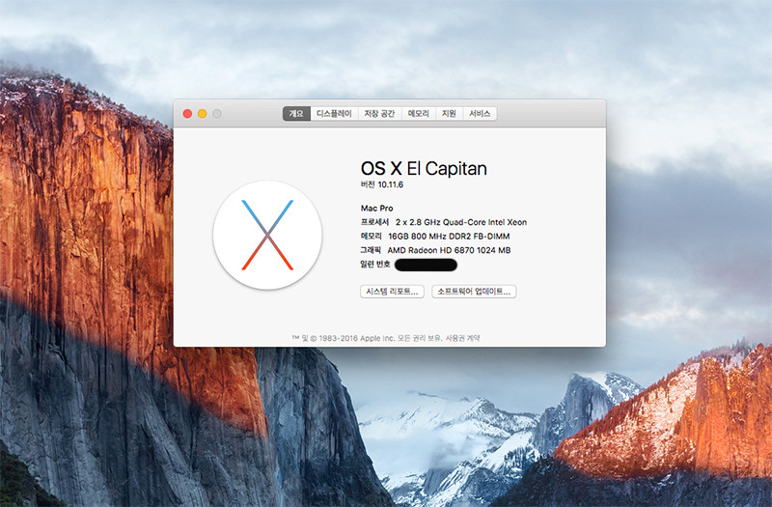Select the 개요 overview tab
The width and height of the screenshot is (772, 507).
pos(296,114)
